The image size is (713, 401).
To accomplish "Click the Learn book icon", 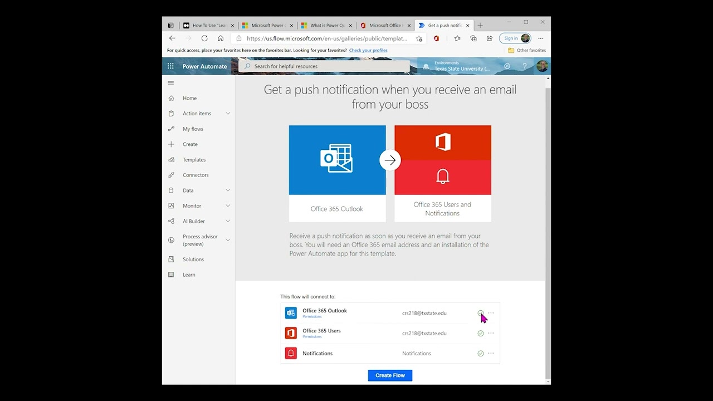I will point(171,275).
